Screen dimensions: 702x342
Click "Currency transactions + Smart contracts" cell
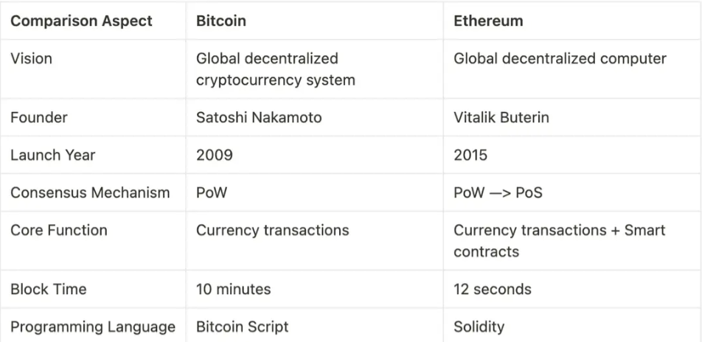[x=559, y=240]
